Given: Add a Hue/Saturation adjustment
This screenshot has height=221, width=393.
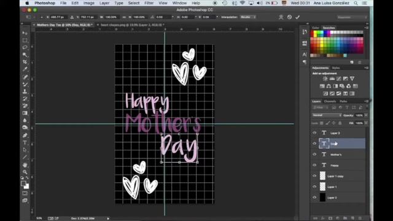Looking at the screenshot, I should tap(322, 86).
